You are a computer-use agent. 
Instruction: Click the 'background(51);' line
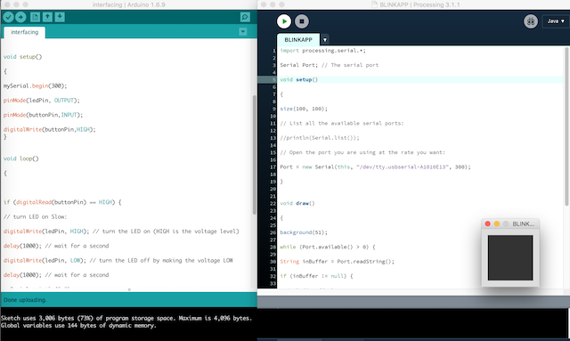(304, 232)
